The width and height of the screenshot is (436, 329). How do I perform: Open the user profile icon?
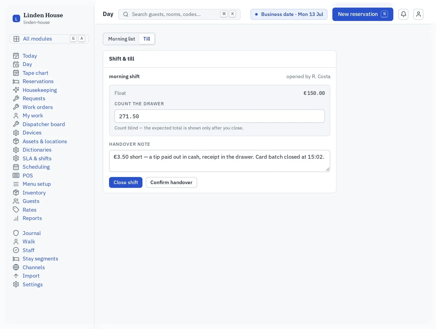[x=418, y=14]
